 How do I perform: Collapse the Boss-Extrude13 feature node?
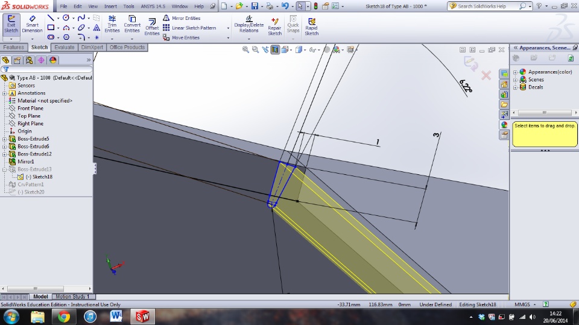tap(4, 169)
